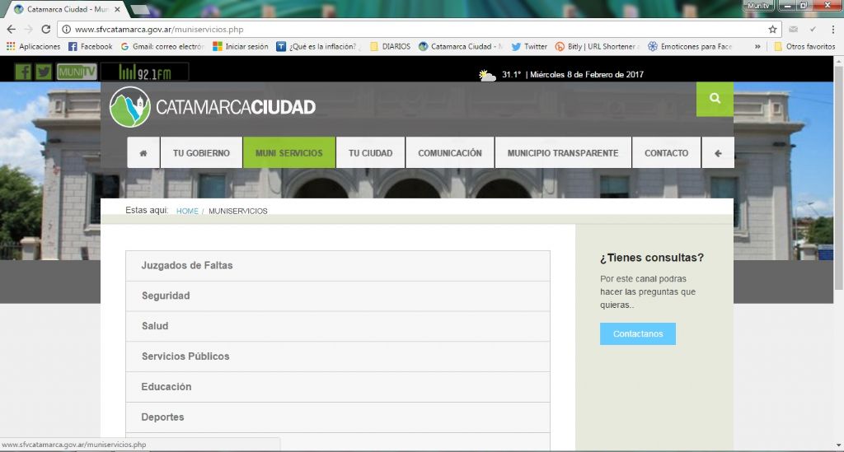844x452 pixels.
Task: Click the Contactanos button
Action: tap(637, 333)
